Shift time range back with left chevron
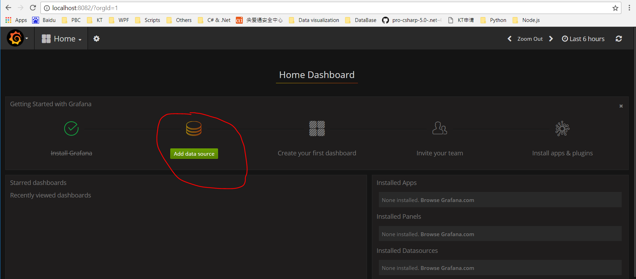This screenshot has width=636, height=279. pyautogui.click(x=509, y=39)
